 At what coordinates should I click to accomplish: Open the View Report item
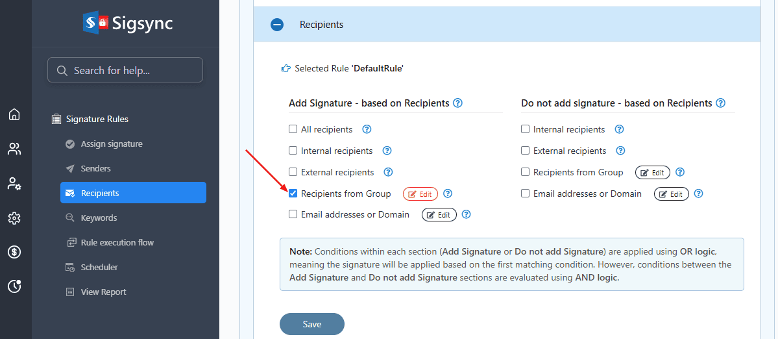coord(103,292)
